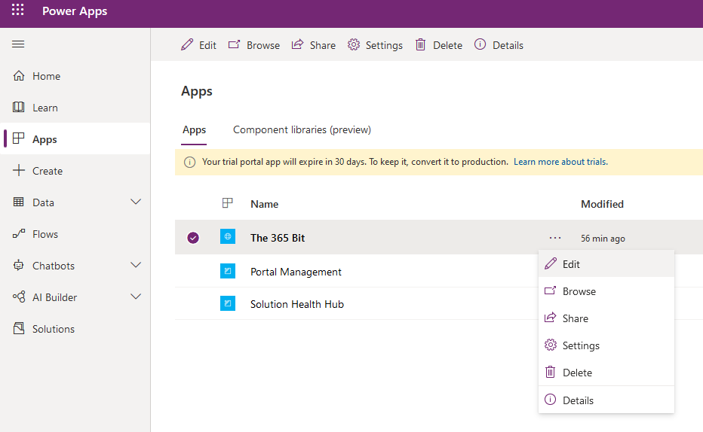Open Flows in the sidebar

[75, 234]
